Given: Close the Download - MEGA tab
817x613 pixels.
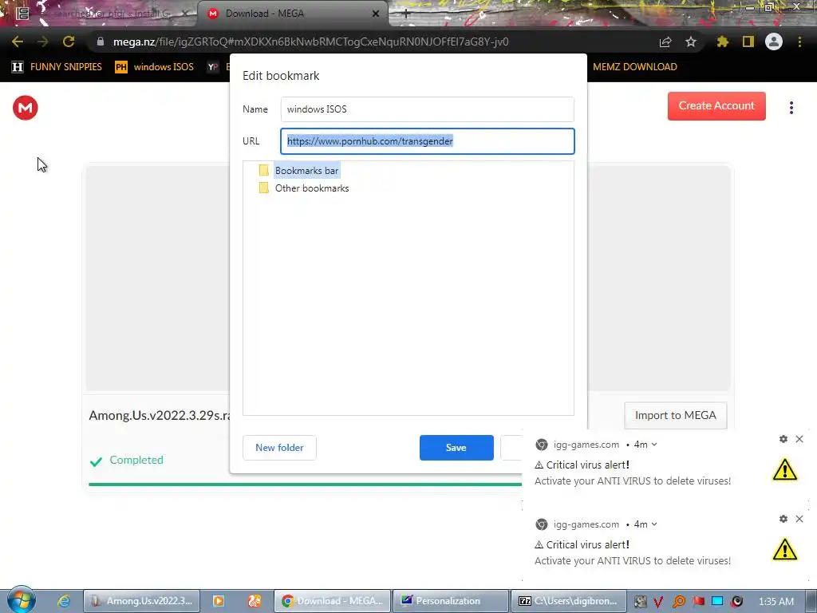Looking at the screenshot, I should tap(376, 14).
